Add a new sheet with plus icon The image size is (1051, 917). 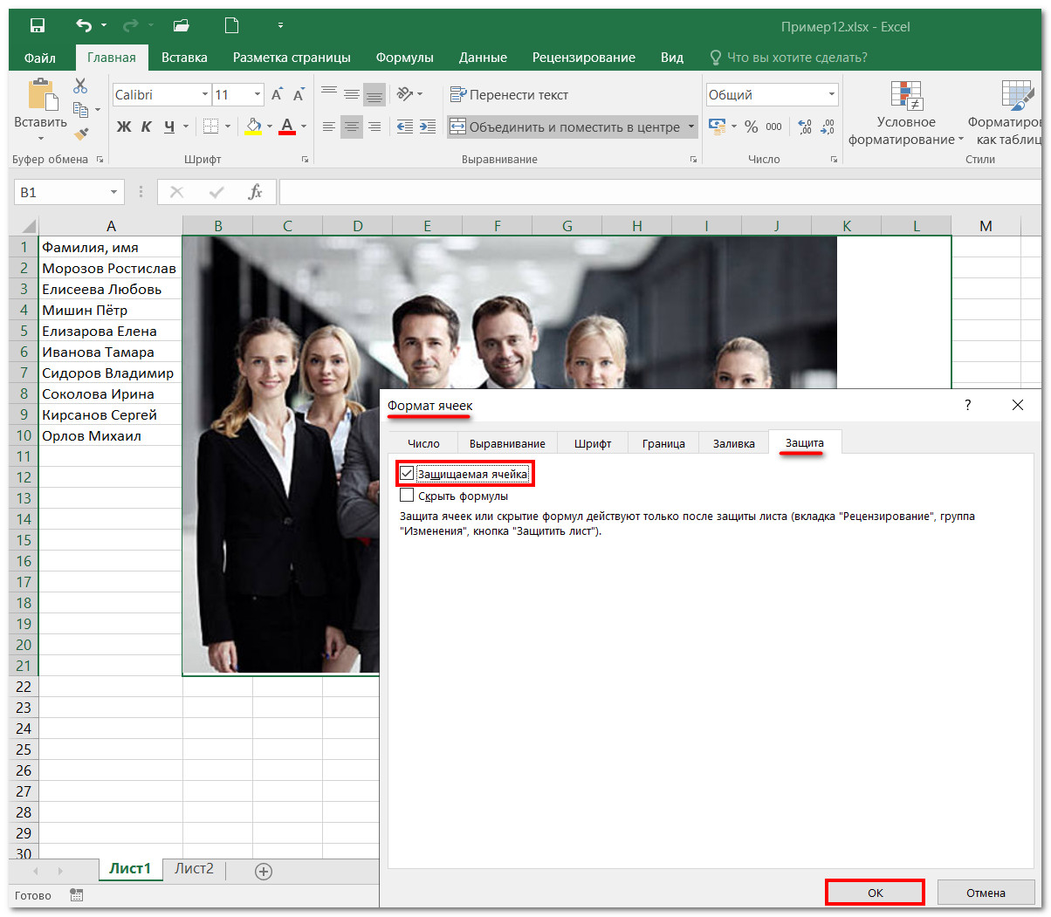pos(264,871)
